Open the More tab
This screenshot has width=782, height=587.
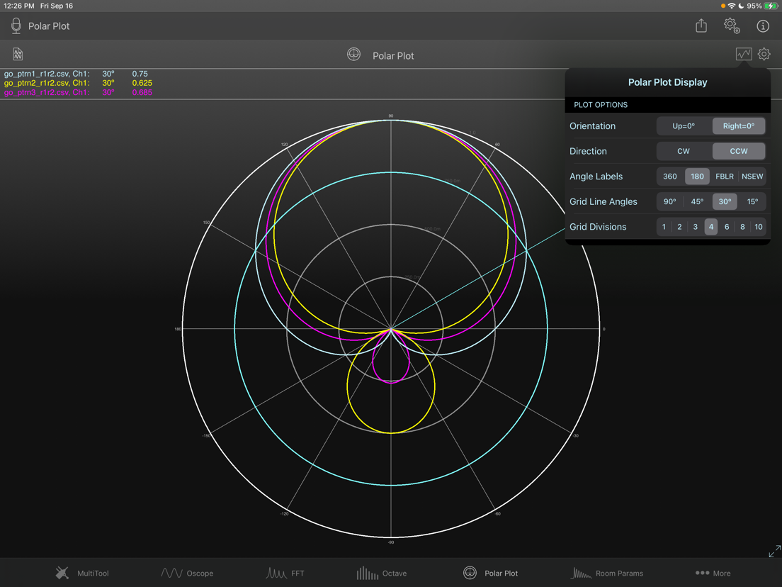(x=713, y=573)
